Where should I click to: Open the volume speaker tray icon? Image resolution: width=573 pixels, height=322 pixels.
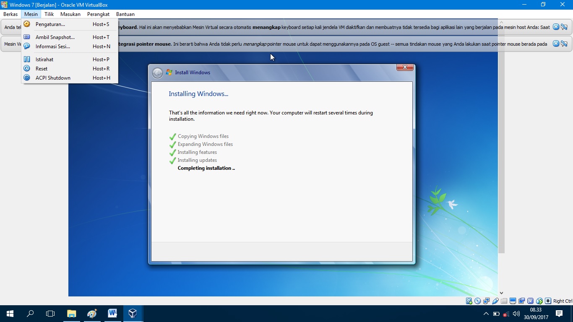(516, 314)
